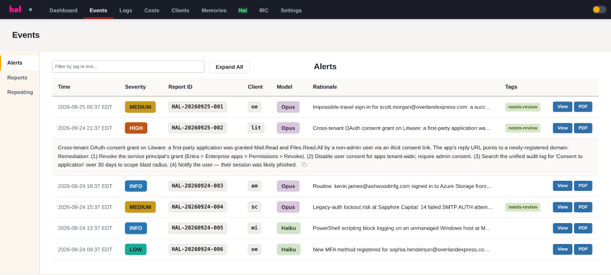This screenshot has width=611, height=275.
Task: Open the Dashboard tab
Action: (x=63, y=11)
